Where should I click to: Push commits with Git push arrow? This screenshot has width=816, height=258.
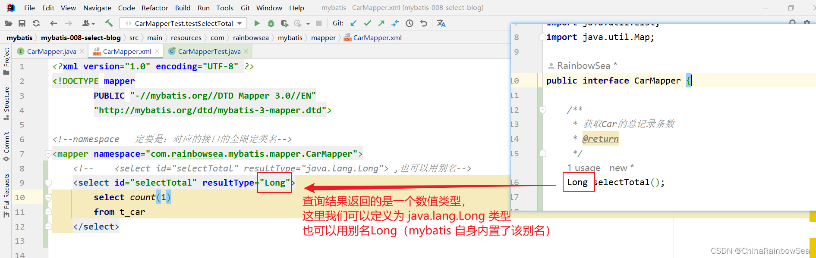[x=381, y=23]
